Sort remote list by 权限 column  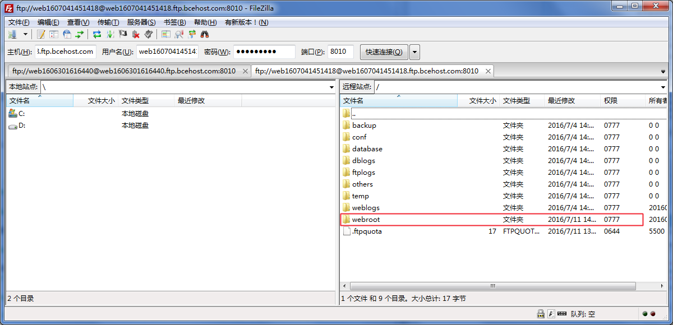(623, 101)
